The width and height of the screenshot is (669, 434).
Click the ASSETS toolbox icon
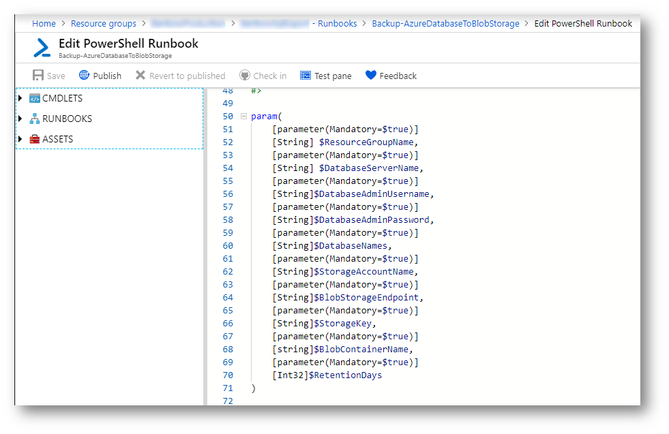click(x=35, y=140)
